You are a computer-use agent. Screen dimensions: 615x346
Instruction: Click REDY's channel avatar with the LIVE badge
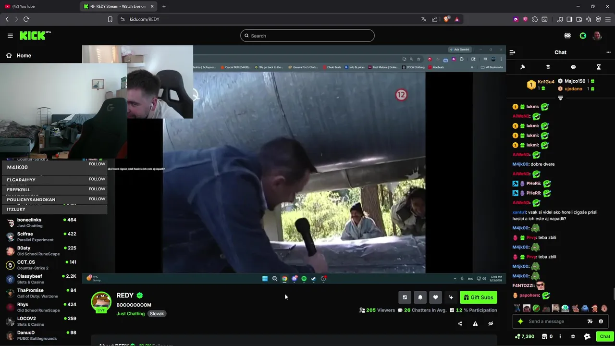click(101, 302)
